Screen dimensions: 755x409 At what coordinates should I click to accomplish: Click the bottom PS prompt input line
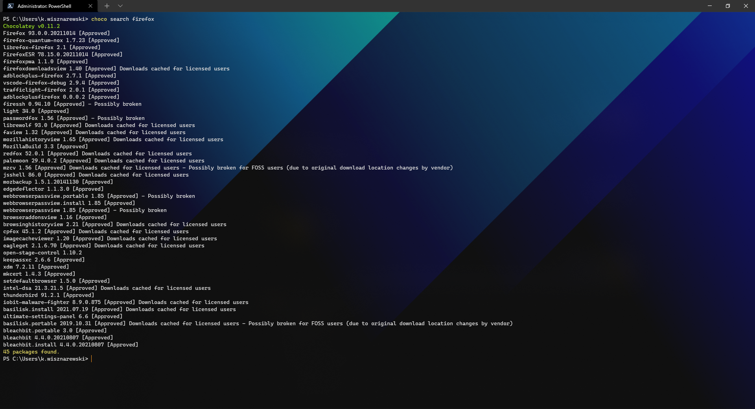(x=47, y=359)
